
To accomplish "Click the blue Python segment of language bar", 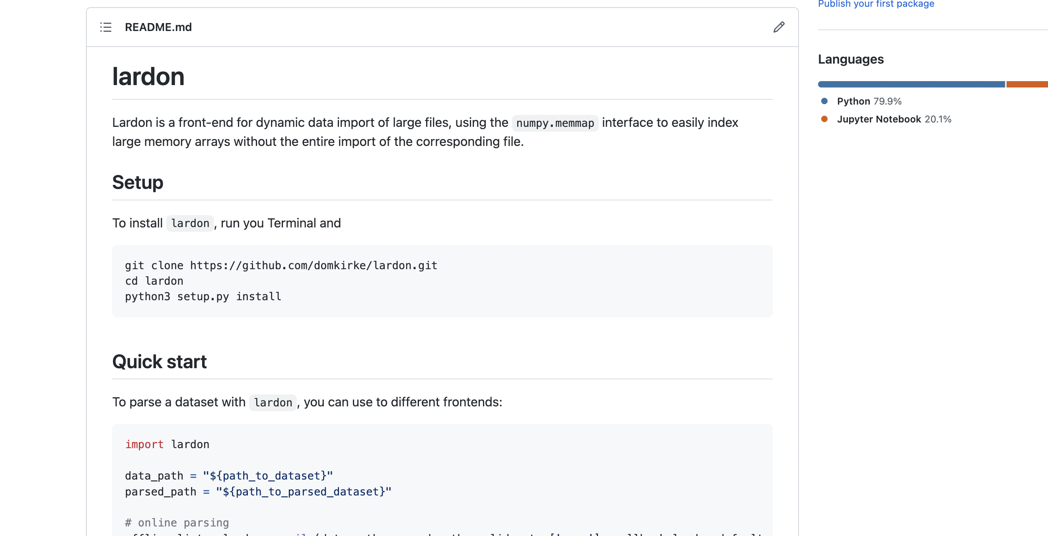I will tap(911, 84).
